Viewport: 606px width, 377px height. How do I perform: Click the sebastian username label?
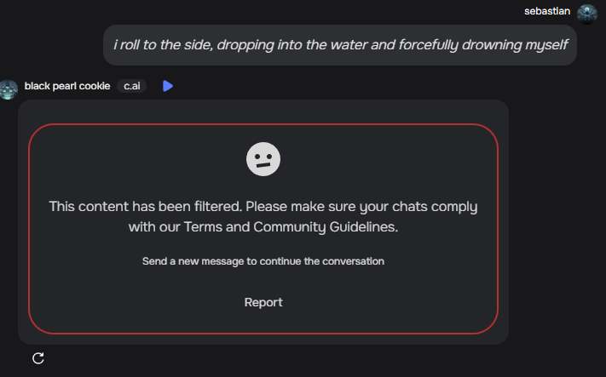click(547, 11)
